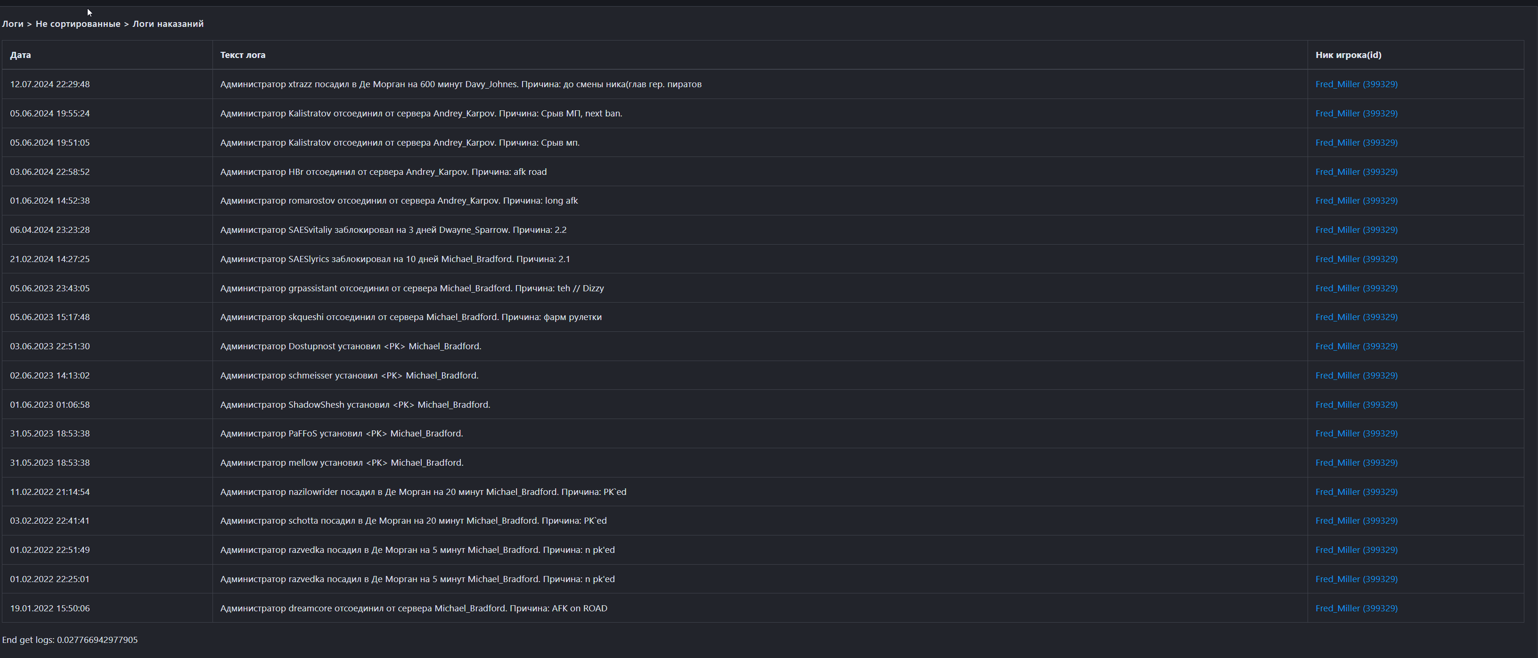Click Fred_Miller link in the afk road row
Image resolution: width=1538 pixels, height=658 pixels.
click(x=1356, y=172)
